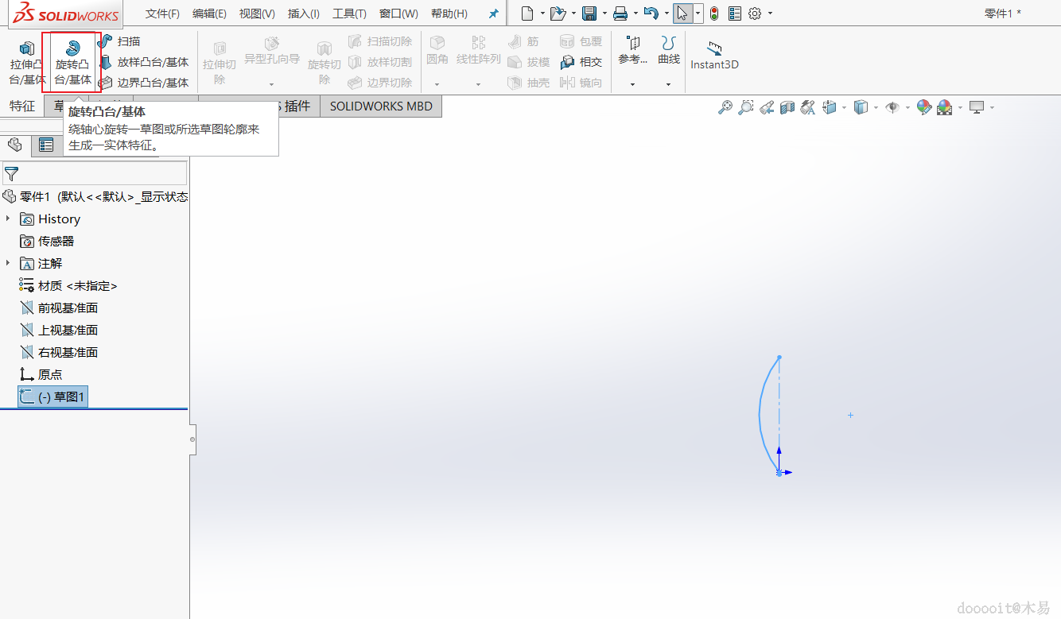This screenshot has width=1061, height=619.
Task: Toggle Instant3D mode
Action: pyautogui.click(x=714, y=56)
